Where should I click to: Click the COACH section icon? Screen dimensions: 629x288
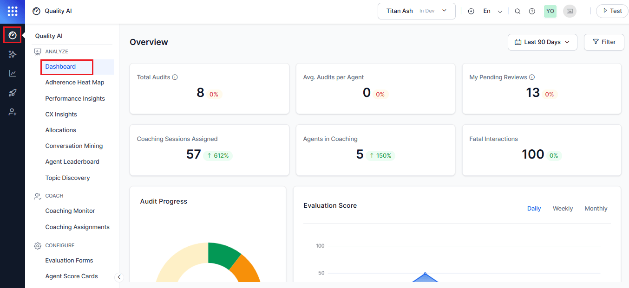pyautogui.click(x=38, y=196)
